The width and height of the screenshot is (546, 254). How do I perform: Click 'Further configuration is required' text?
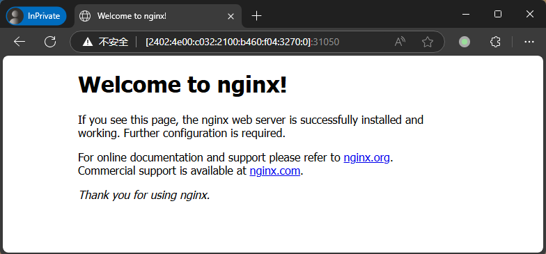click(x=205, y=134)
